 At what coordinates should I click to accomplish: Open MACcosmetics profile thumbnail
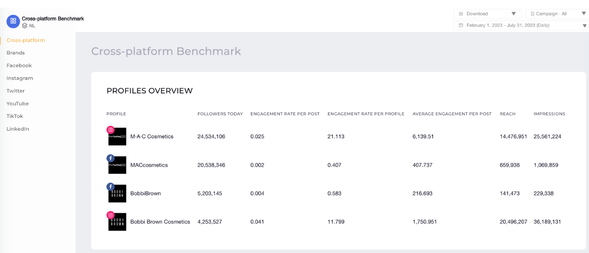(117, 165)
